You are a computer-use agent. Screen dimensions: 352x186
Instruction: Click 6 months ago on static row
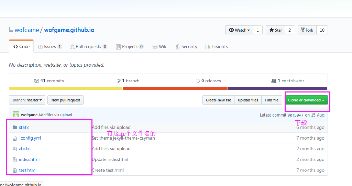coord(310,127)
